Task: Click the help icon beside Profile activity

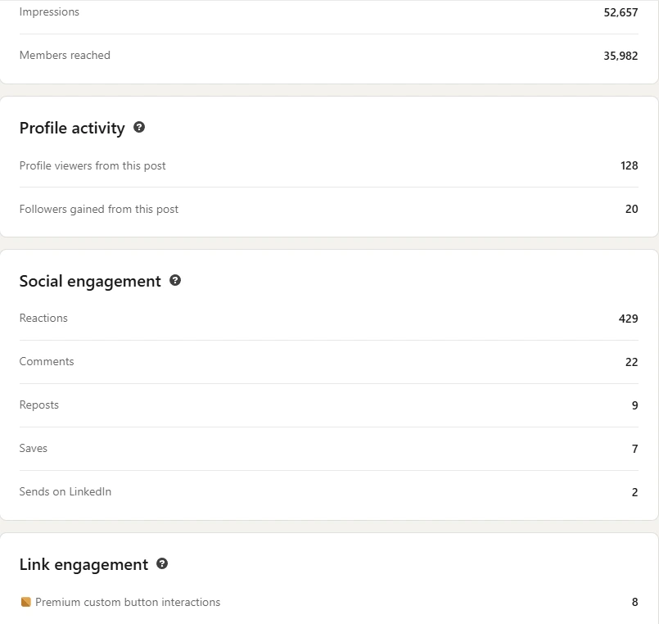Action: click(x=139, y=128)
